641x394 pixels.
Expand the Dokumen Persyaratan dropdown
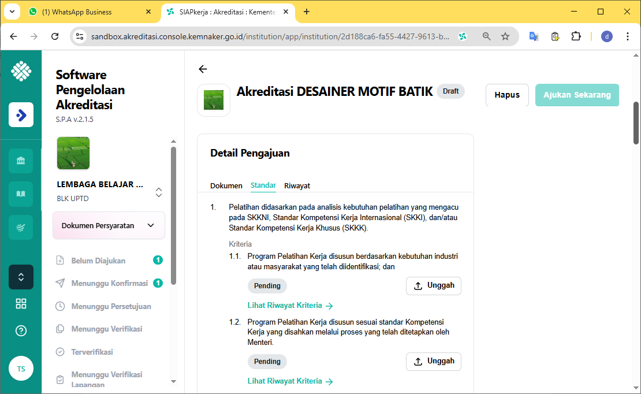[109, 225]
